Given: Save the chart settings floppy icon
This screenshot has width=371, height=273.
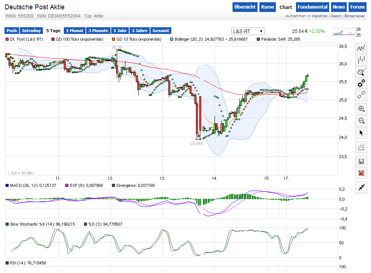Looking at the screenshot, I should tap(361, 161).
